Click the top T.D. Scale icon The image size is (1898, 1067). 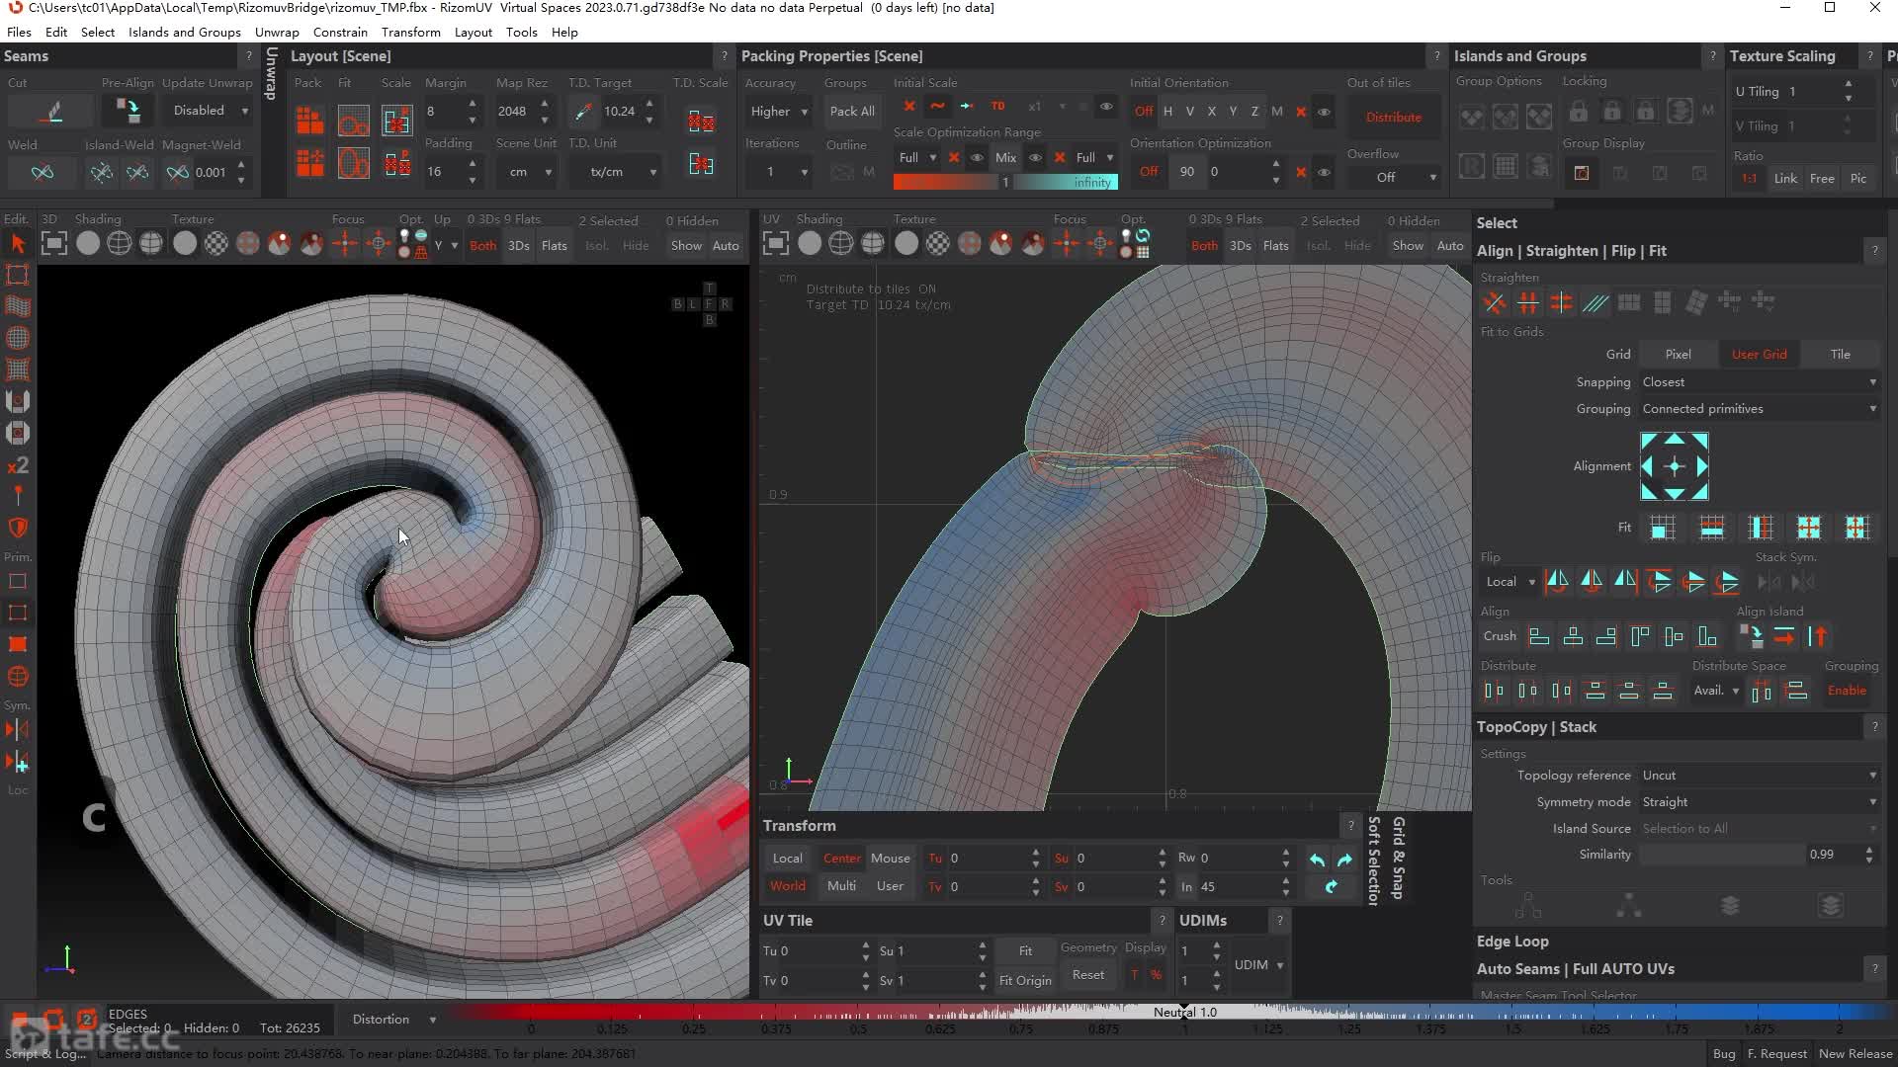click(701, 122)
